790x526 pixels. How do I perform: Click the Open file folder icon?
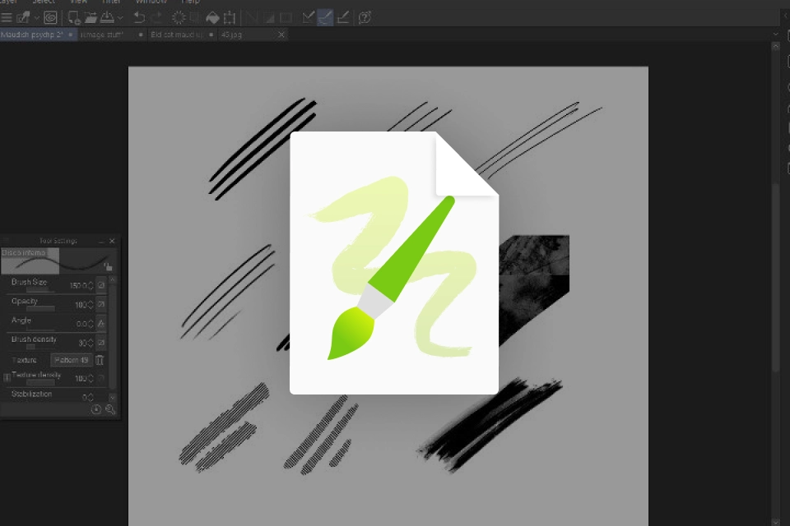pos(91,17)
